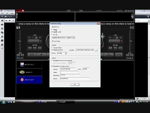150x113 pixels.
Task: Click gear icon in browser sidebar
Action: (x=2, y=29)
